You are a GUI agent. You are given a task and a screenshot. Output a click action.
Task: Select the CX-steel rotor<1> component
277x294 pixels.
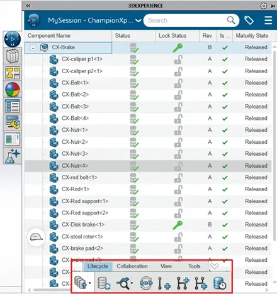click(x=82, y=237)
